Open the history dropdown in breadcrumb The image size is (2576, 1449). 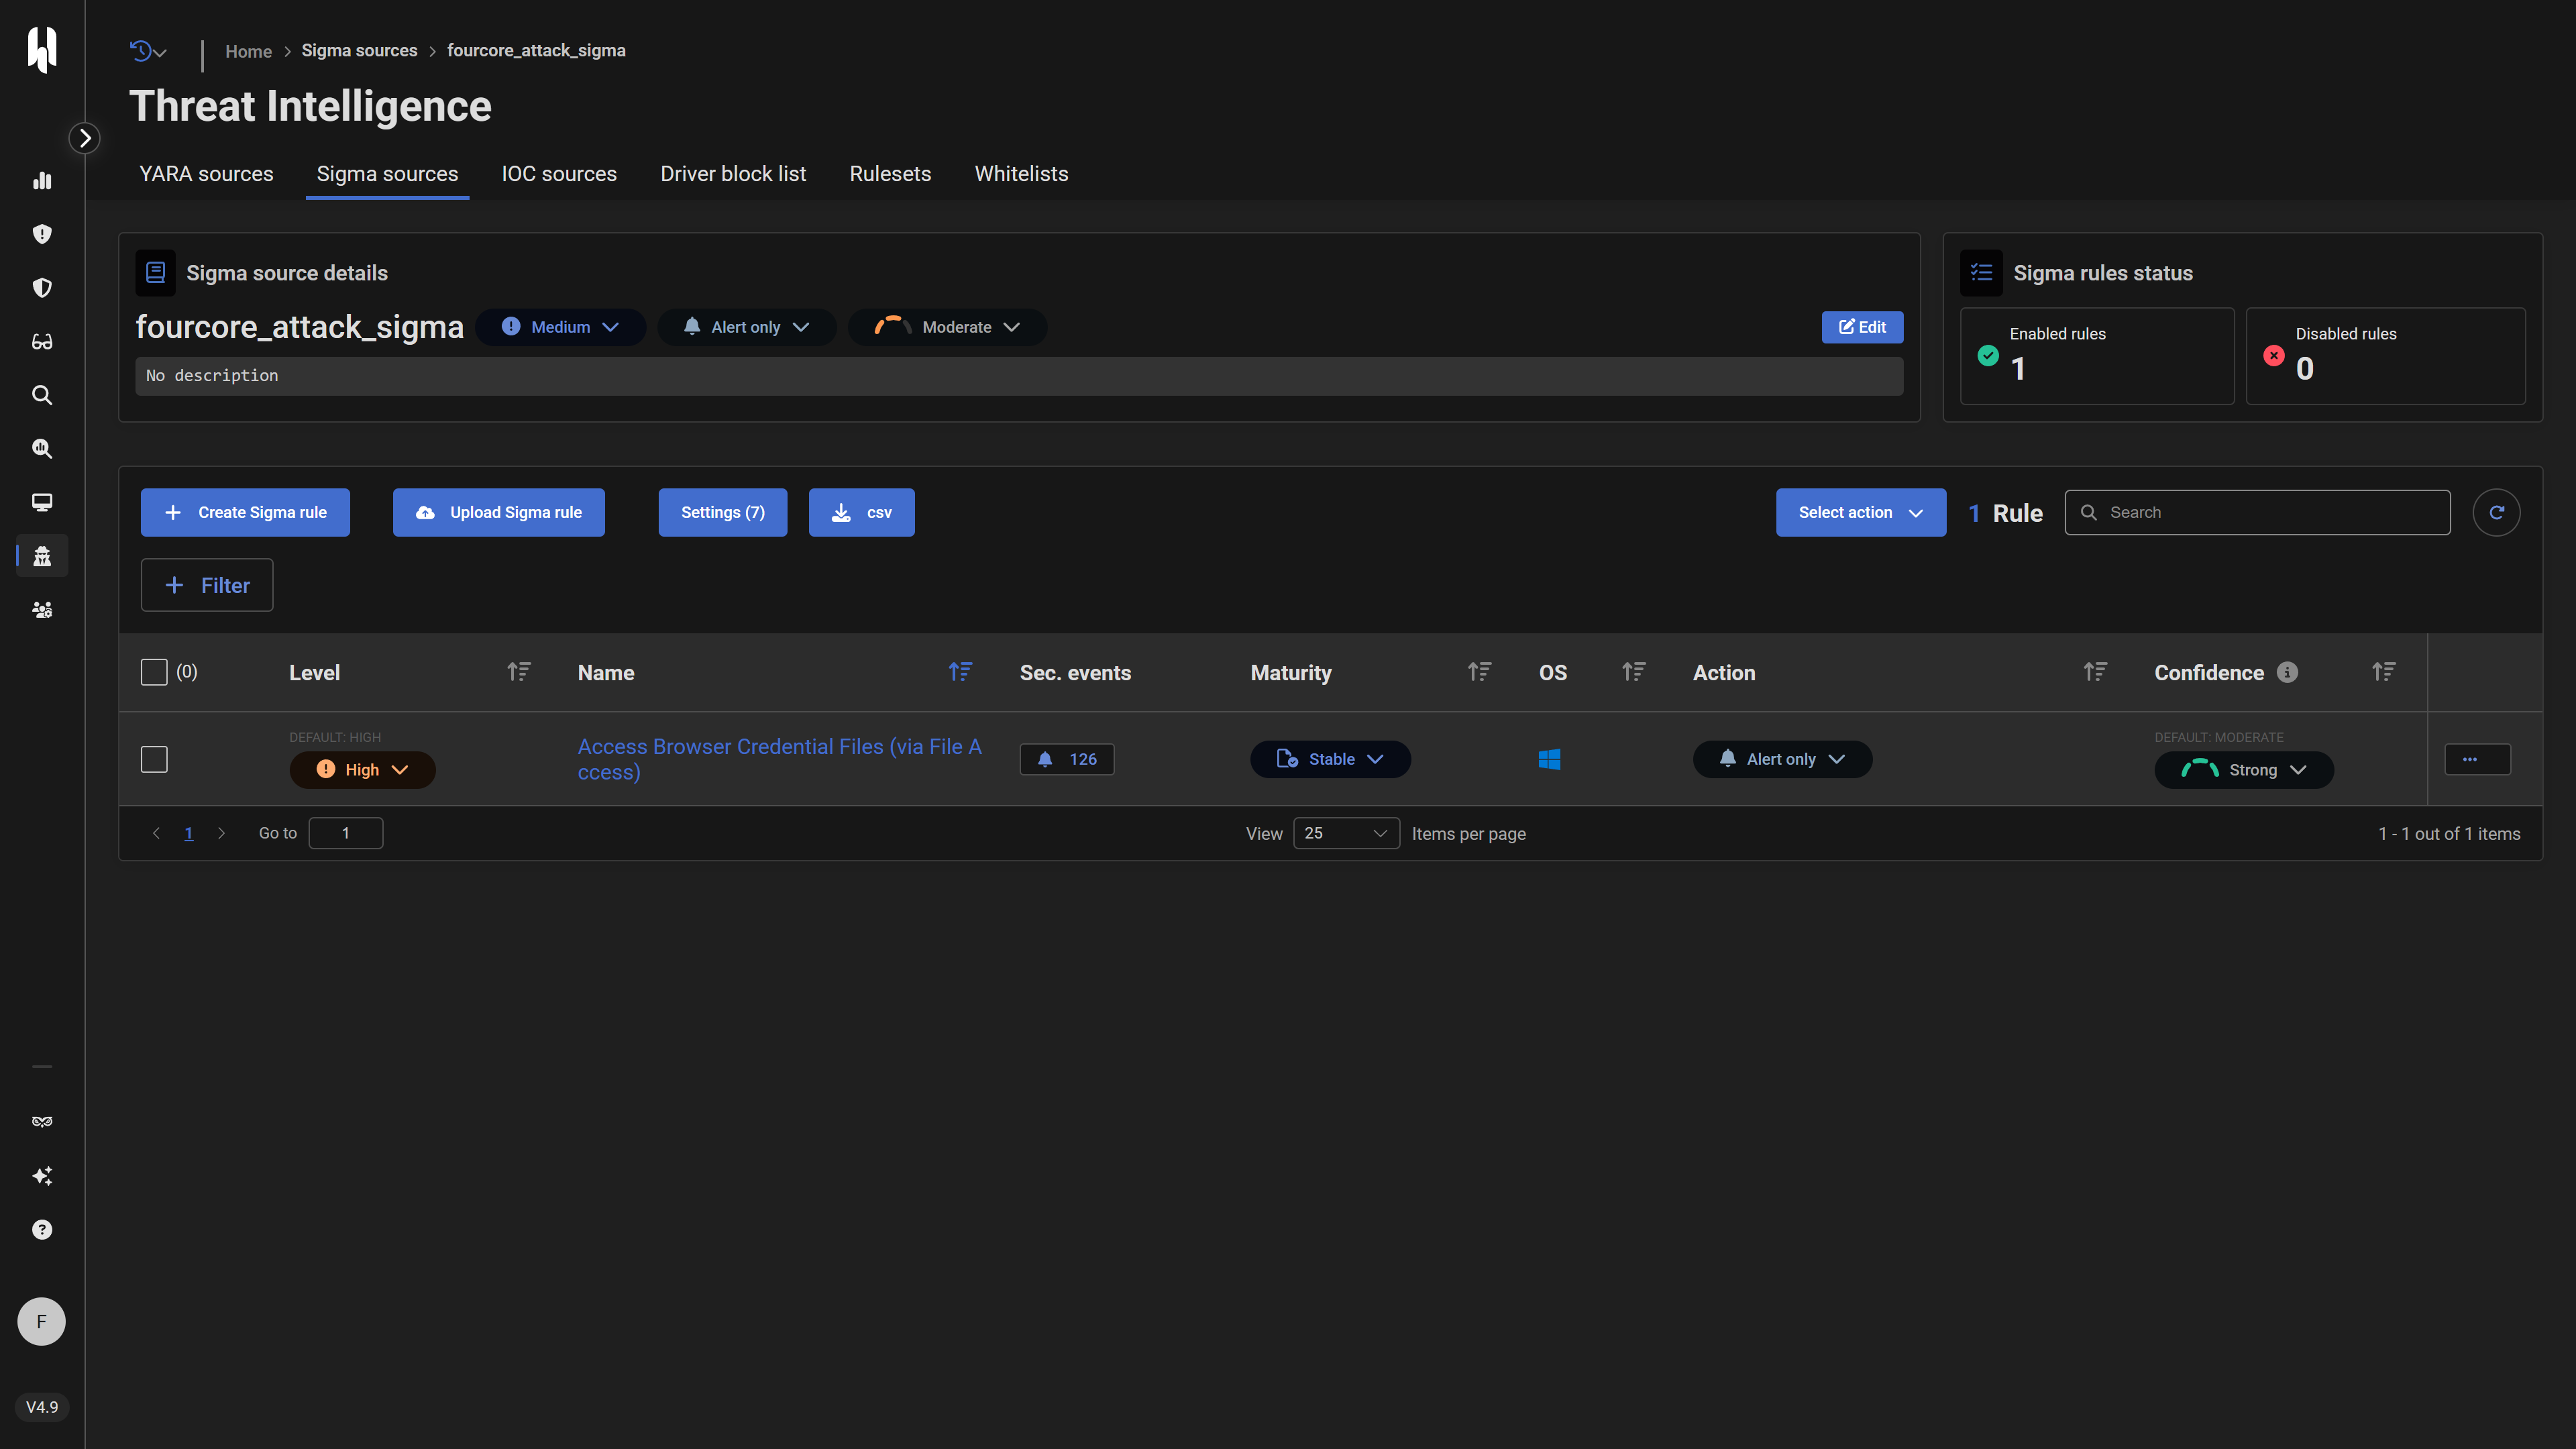[148, 51]
